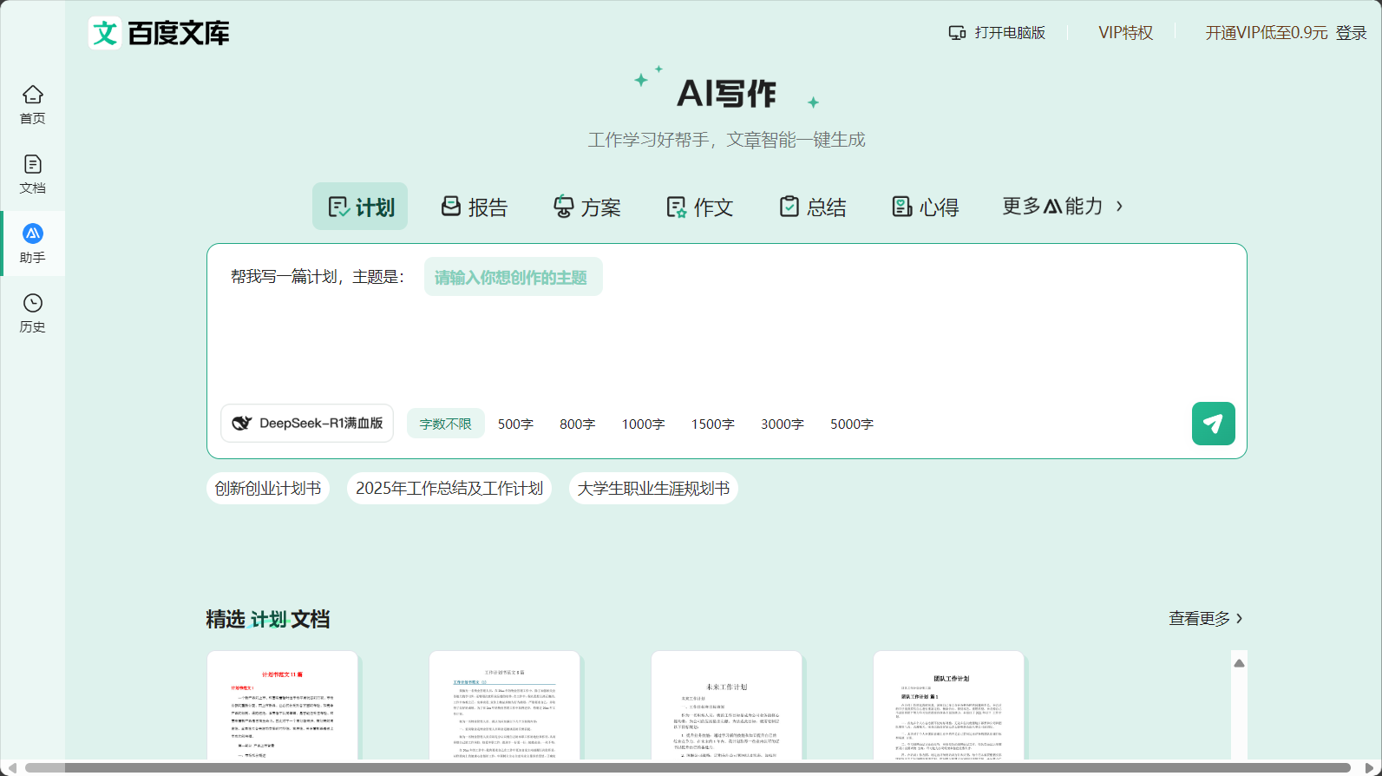
Task: Open 历史 in the sidebar
Action: [x=32, y=313]
